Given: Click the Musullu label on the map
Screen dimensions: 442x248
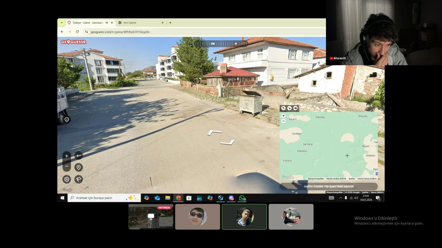Looking at the screenshot, I should (363, 116).
